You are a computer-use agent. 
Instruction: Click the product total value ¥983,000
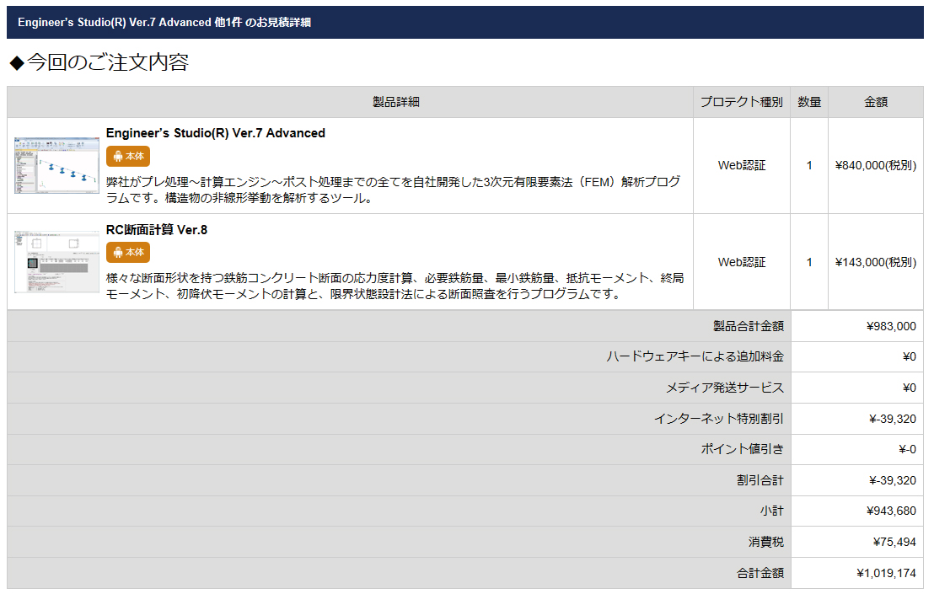point(891,326)
